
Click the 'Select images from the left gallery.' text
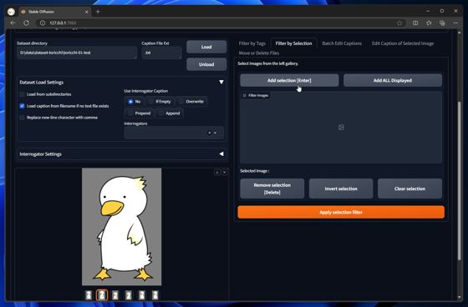(x=267, y=63)
